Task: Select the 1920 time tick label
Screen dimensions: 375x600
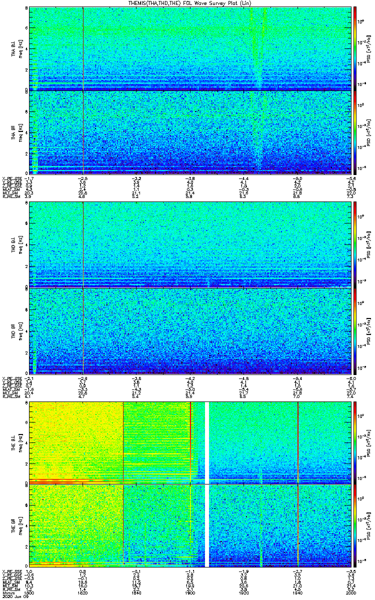Action: pos(243,592)
